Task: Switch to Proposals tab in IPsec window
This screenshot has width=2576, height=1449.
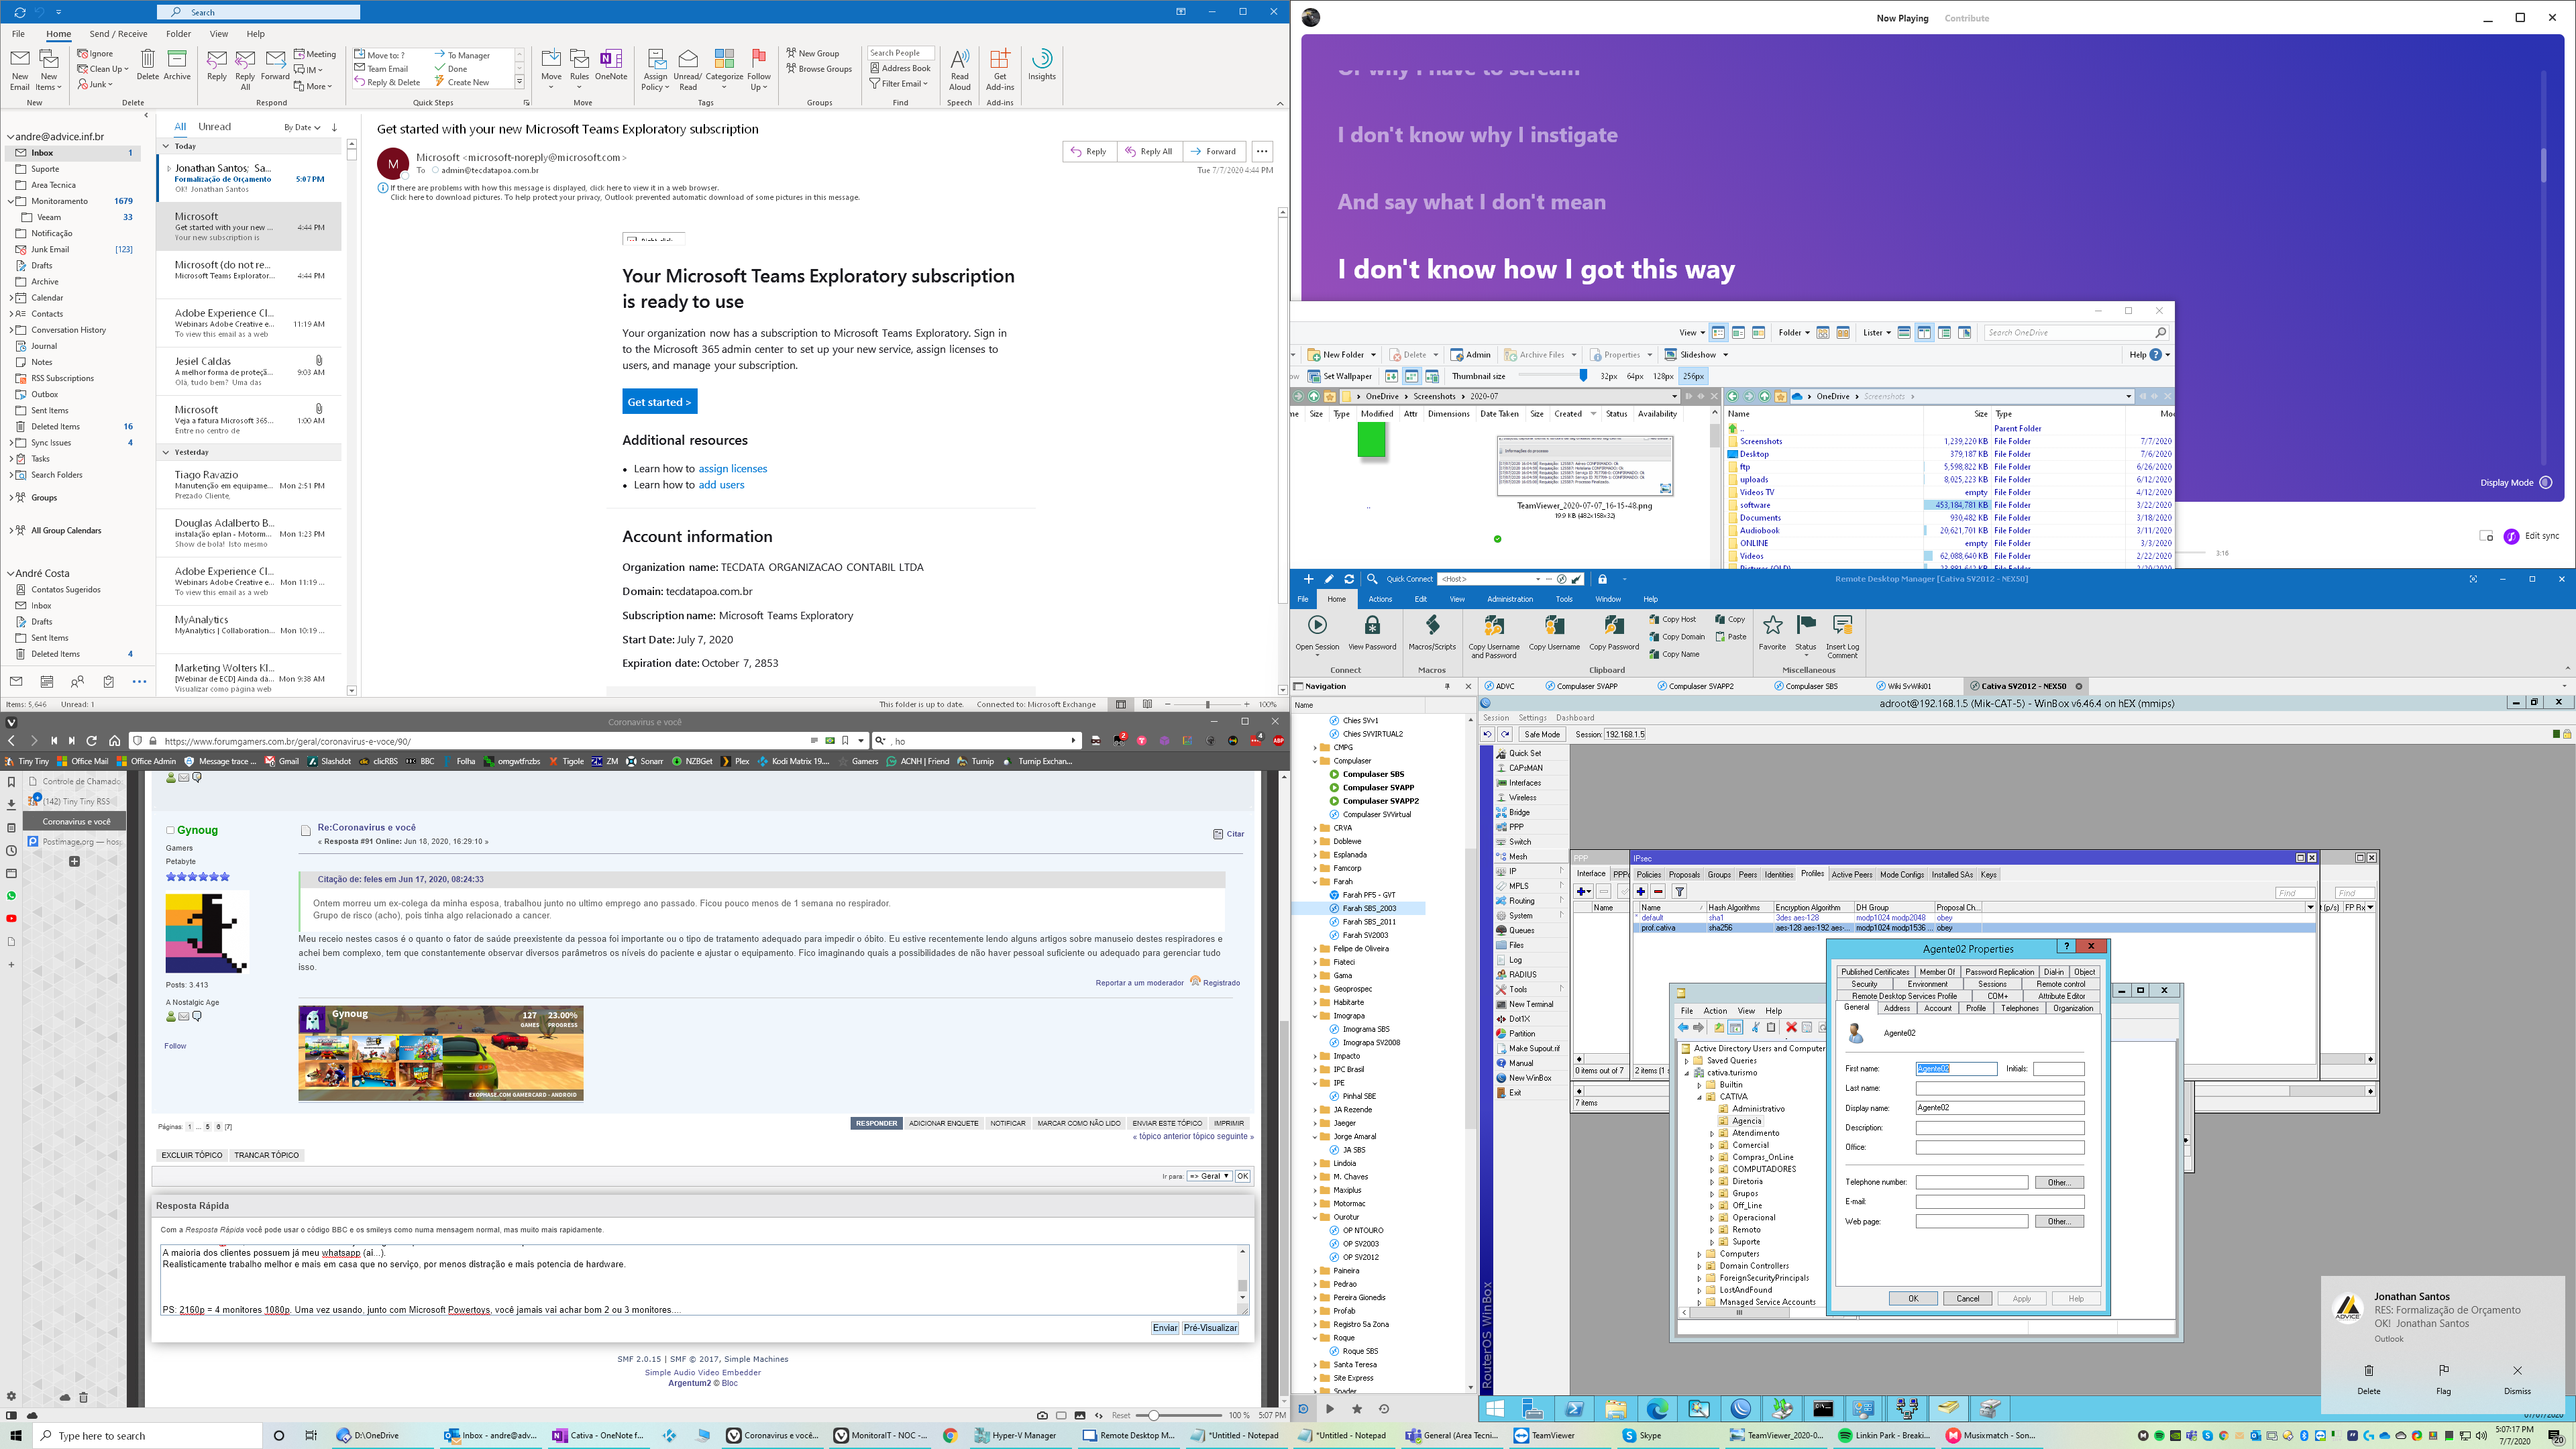Action: (1684, 875)
